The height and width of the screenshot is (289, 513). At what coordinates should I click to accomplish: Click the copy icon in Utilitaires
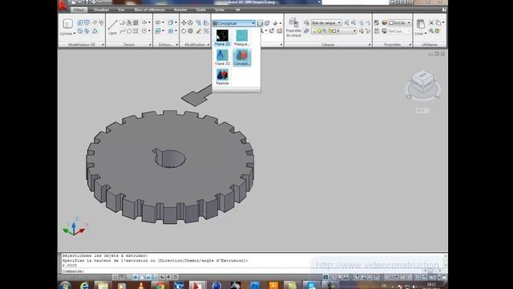[438, 22]
